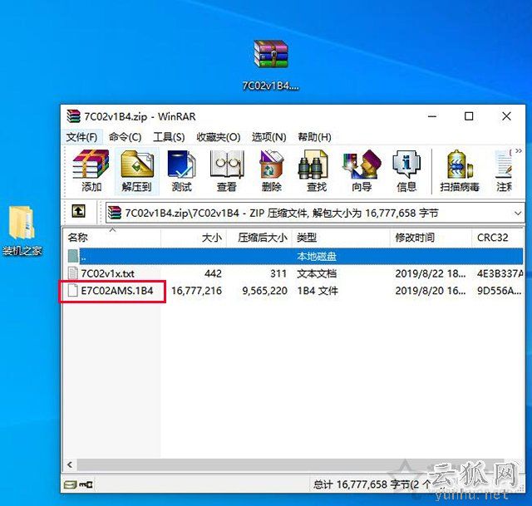This screenshot has height=506, width=532.
Task: Click the WinRAR title bar icon
Action: click(x=73, y=116)
